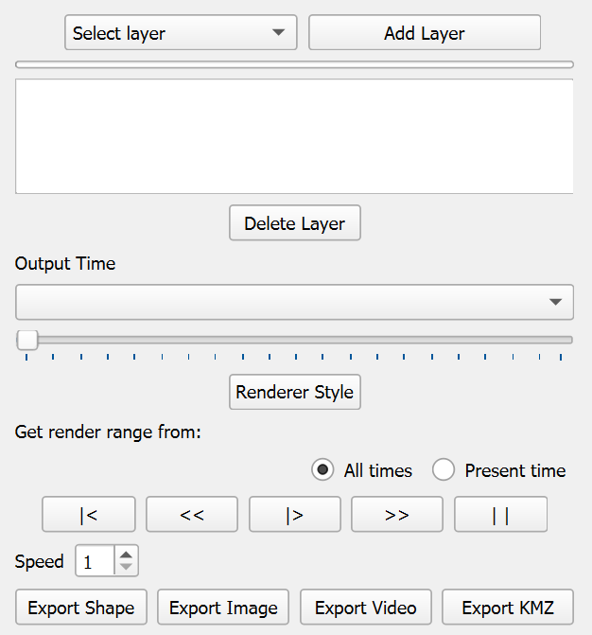Click the Delete Layer button
This screenshot has width=592, height=635.
(x=294, y=224)
